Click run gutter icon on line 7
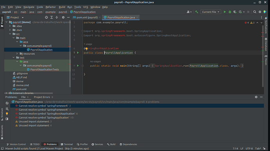Screen dimensions: 270x151 click(x=78, y=53)
